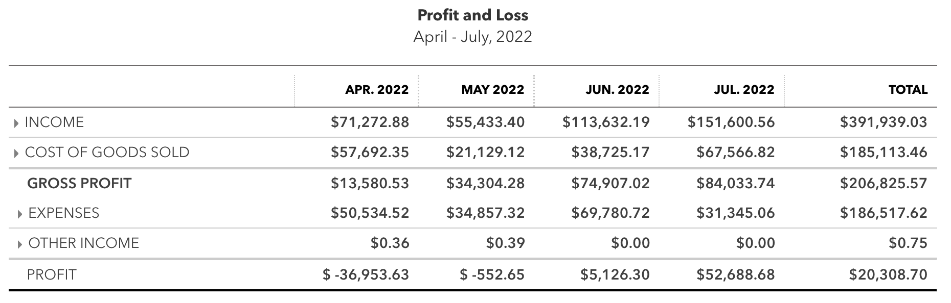Image resolution: width=951 pixels, height=303 pixels.
Task: Expand the EXPENSES row triangle
Action: [x=20, y=213]
